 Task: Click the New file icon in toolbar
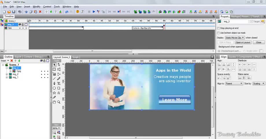tap(4, 12)
